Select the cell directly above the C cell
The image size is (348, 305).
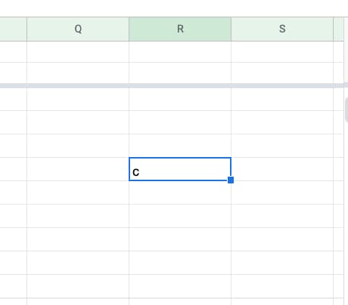tap(180, 146)
